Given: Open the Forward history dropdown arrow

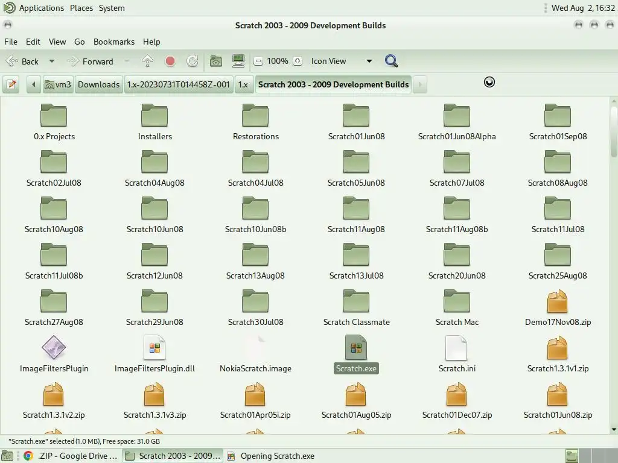Looking at the screenshot, I should [x=127, y=61].
